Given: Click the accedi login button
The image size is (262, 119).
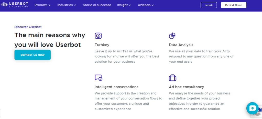Looking at the screenshot, I should pos(209,5).
